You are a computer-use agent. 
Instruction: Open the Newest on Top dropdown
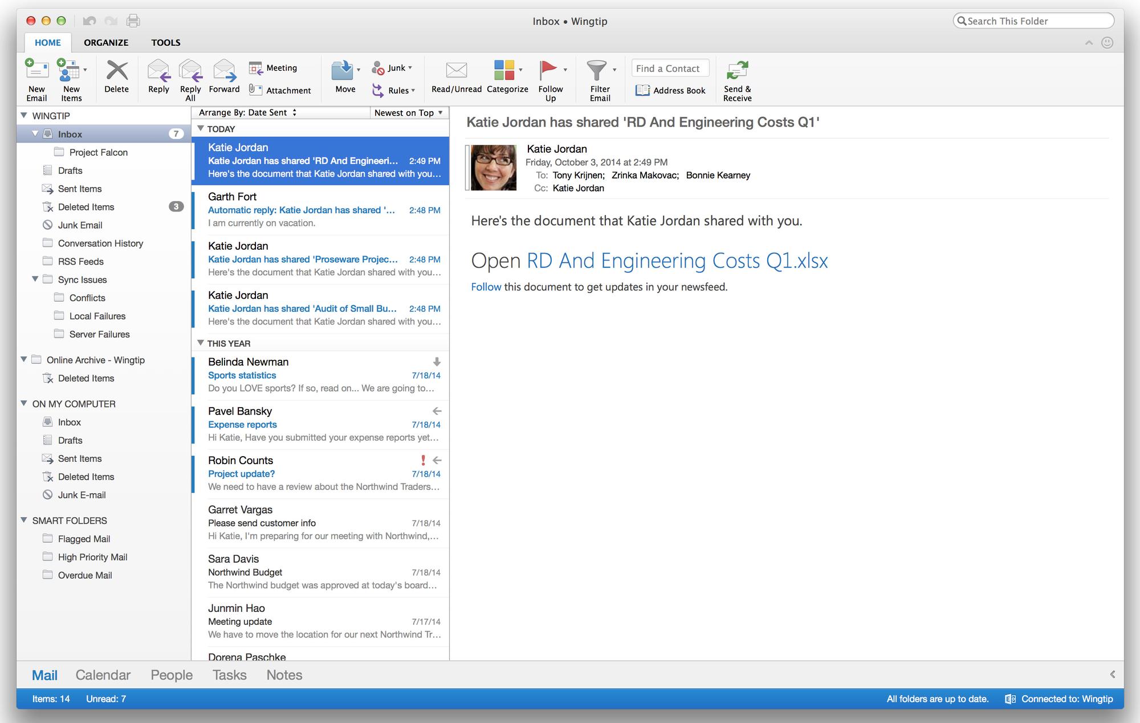(408, 113)
